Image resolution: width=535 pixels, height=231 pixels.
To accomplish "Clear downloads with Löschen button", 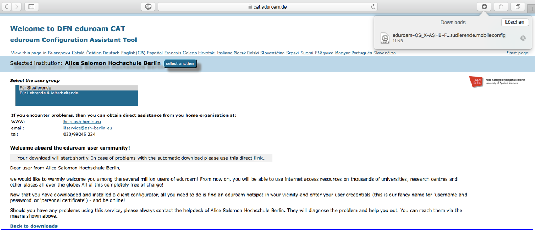I will [x=515, y=22].
